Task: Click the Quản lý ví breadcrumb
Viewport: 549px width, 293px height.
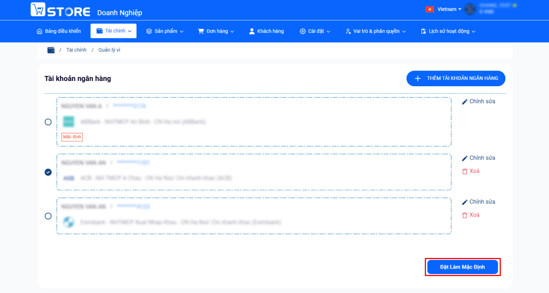Action: 109,50
